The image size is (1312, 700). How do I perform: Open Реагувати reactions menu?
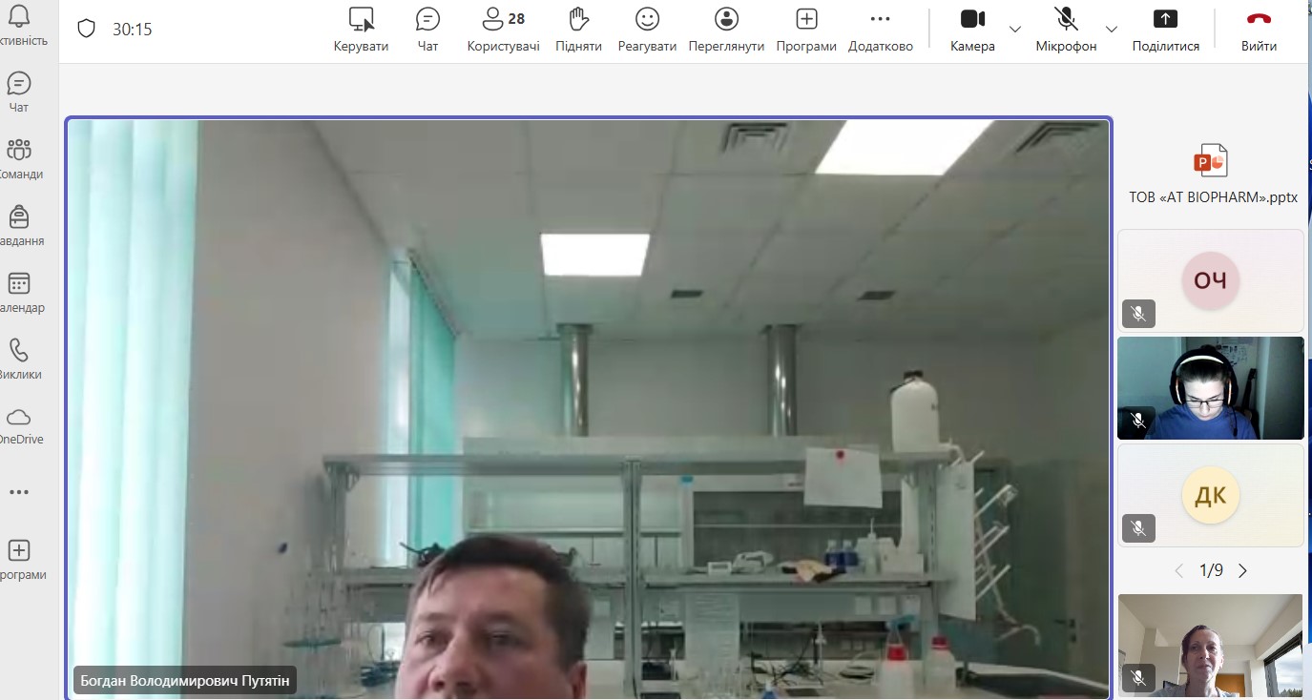click(647, 29)
